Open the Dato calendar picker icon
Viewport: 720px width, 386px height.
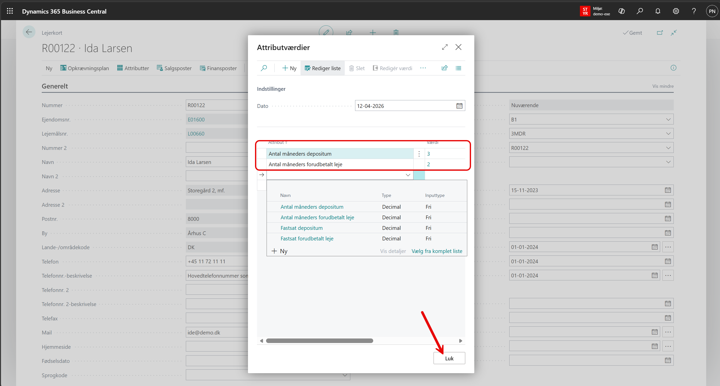tap(459, 106)
